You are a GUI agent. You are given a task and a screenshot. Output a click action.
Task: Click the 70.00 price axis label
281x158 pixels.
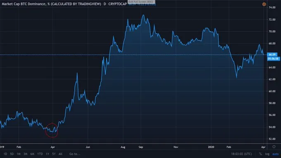coord(272,31)
